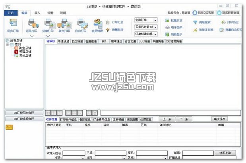Click the 地图查询 map lookup button
The width and height of the screenshot is (246, 163).
pyautogui.click(x=225, y=153)
